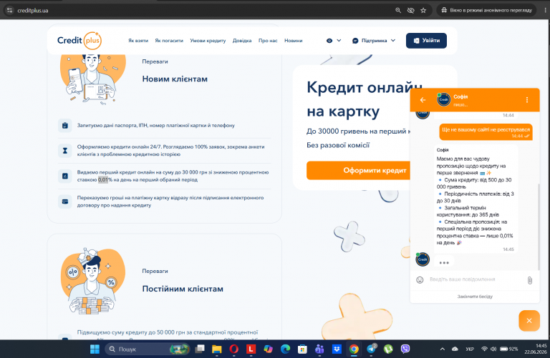Image resolution: width=550 pixels, height=358 pixels.
Task: Click the 'Постійним клієнтам' heading
Action: click(x=183, y=289)
